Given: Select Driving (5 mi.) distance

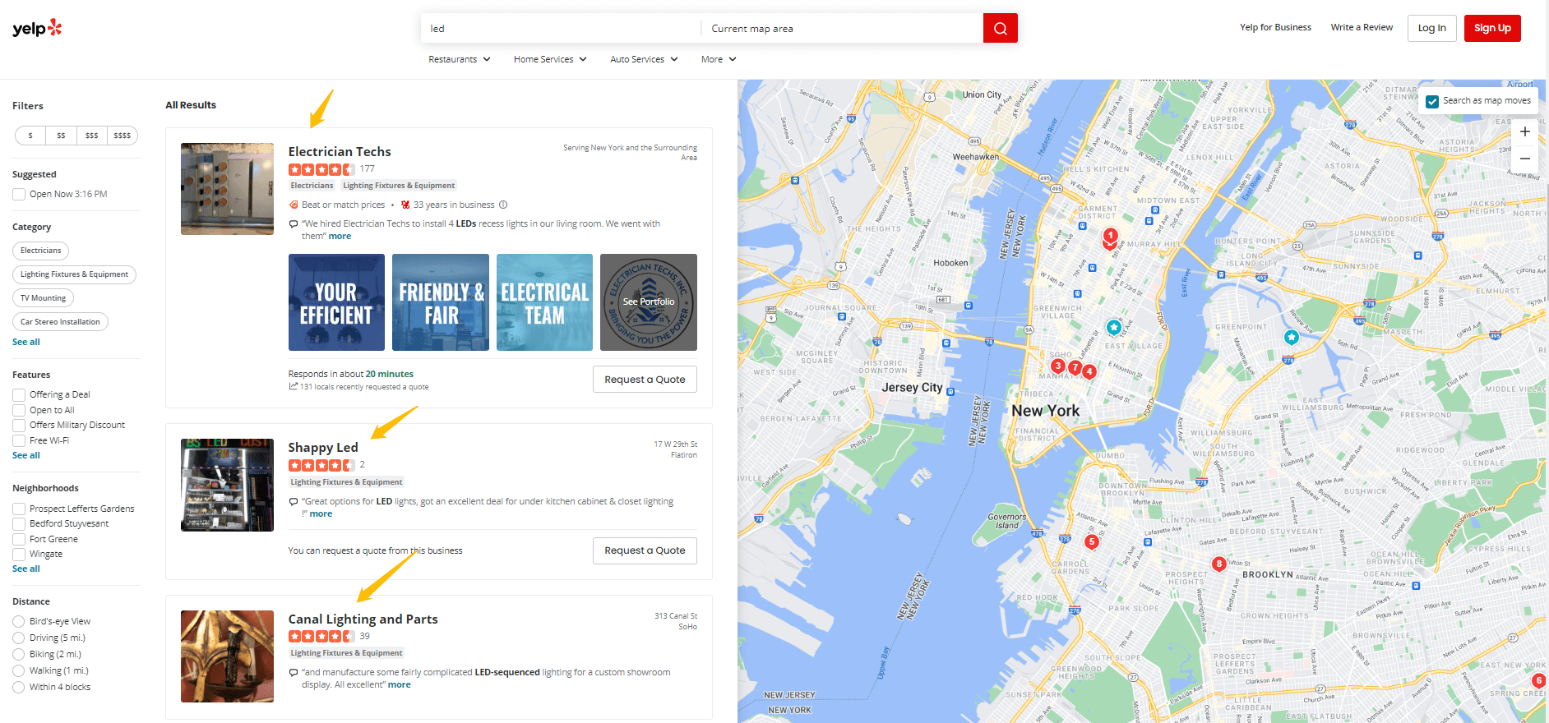Looking at the screenshot, I should point(19,638).
